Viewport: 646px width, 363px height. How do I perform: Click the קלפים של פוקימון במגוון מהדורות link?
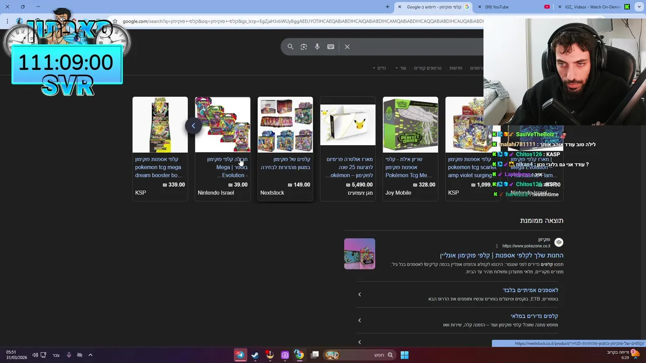(285, 163)
